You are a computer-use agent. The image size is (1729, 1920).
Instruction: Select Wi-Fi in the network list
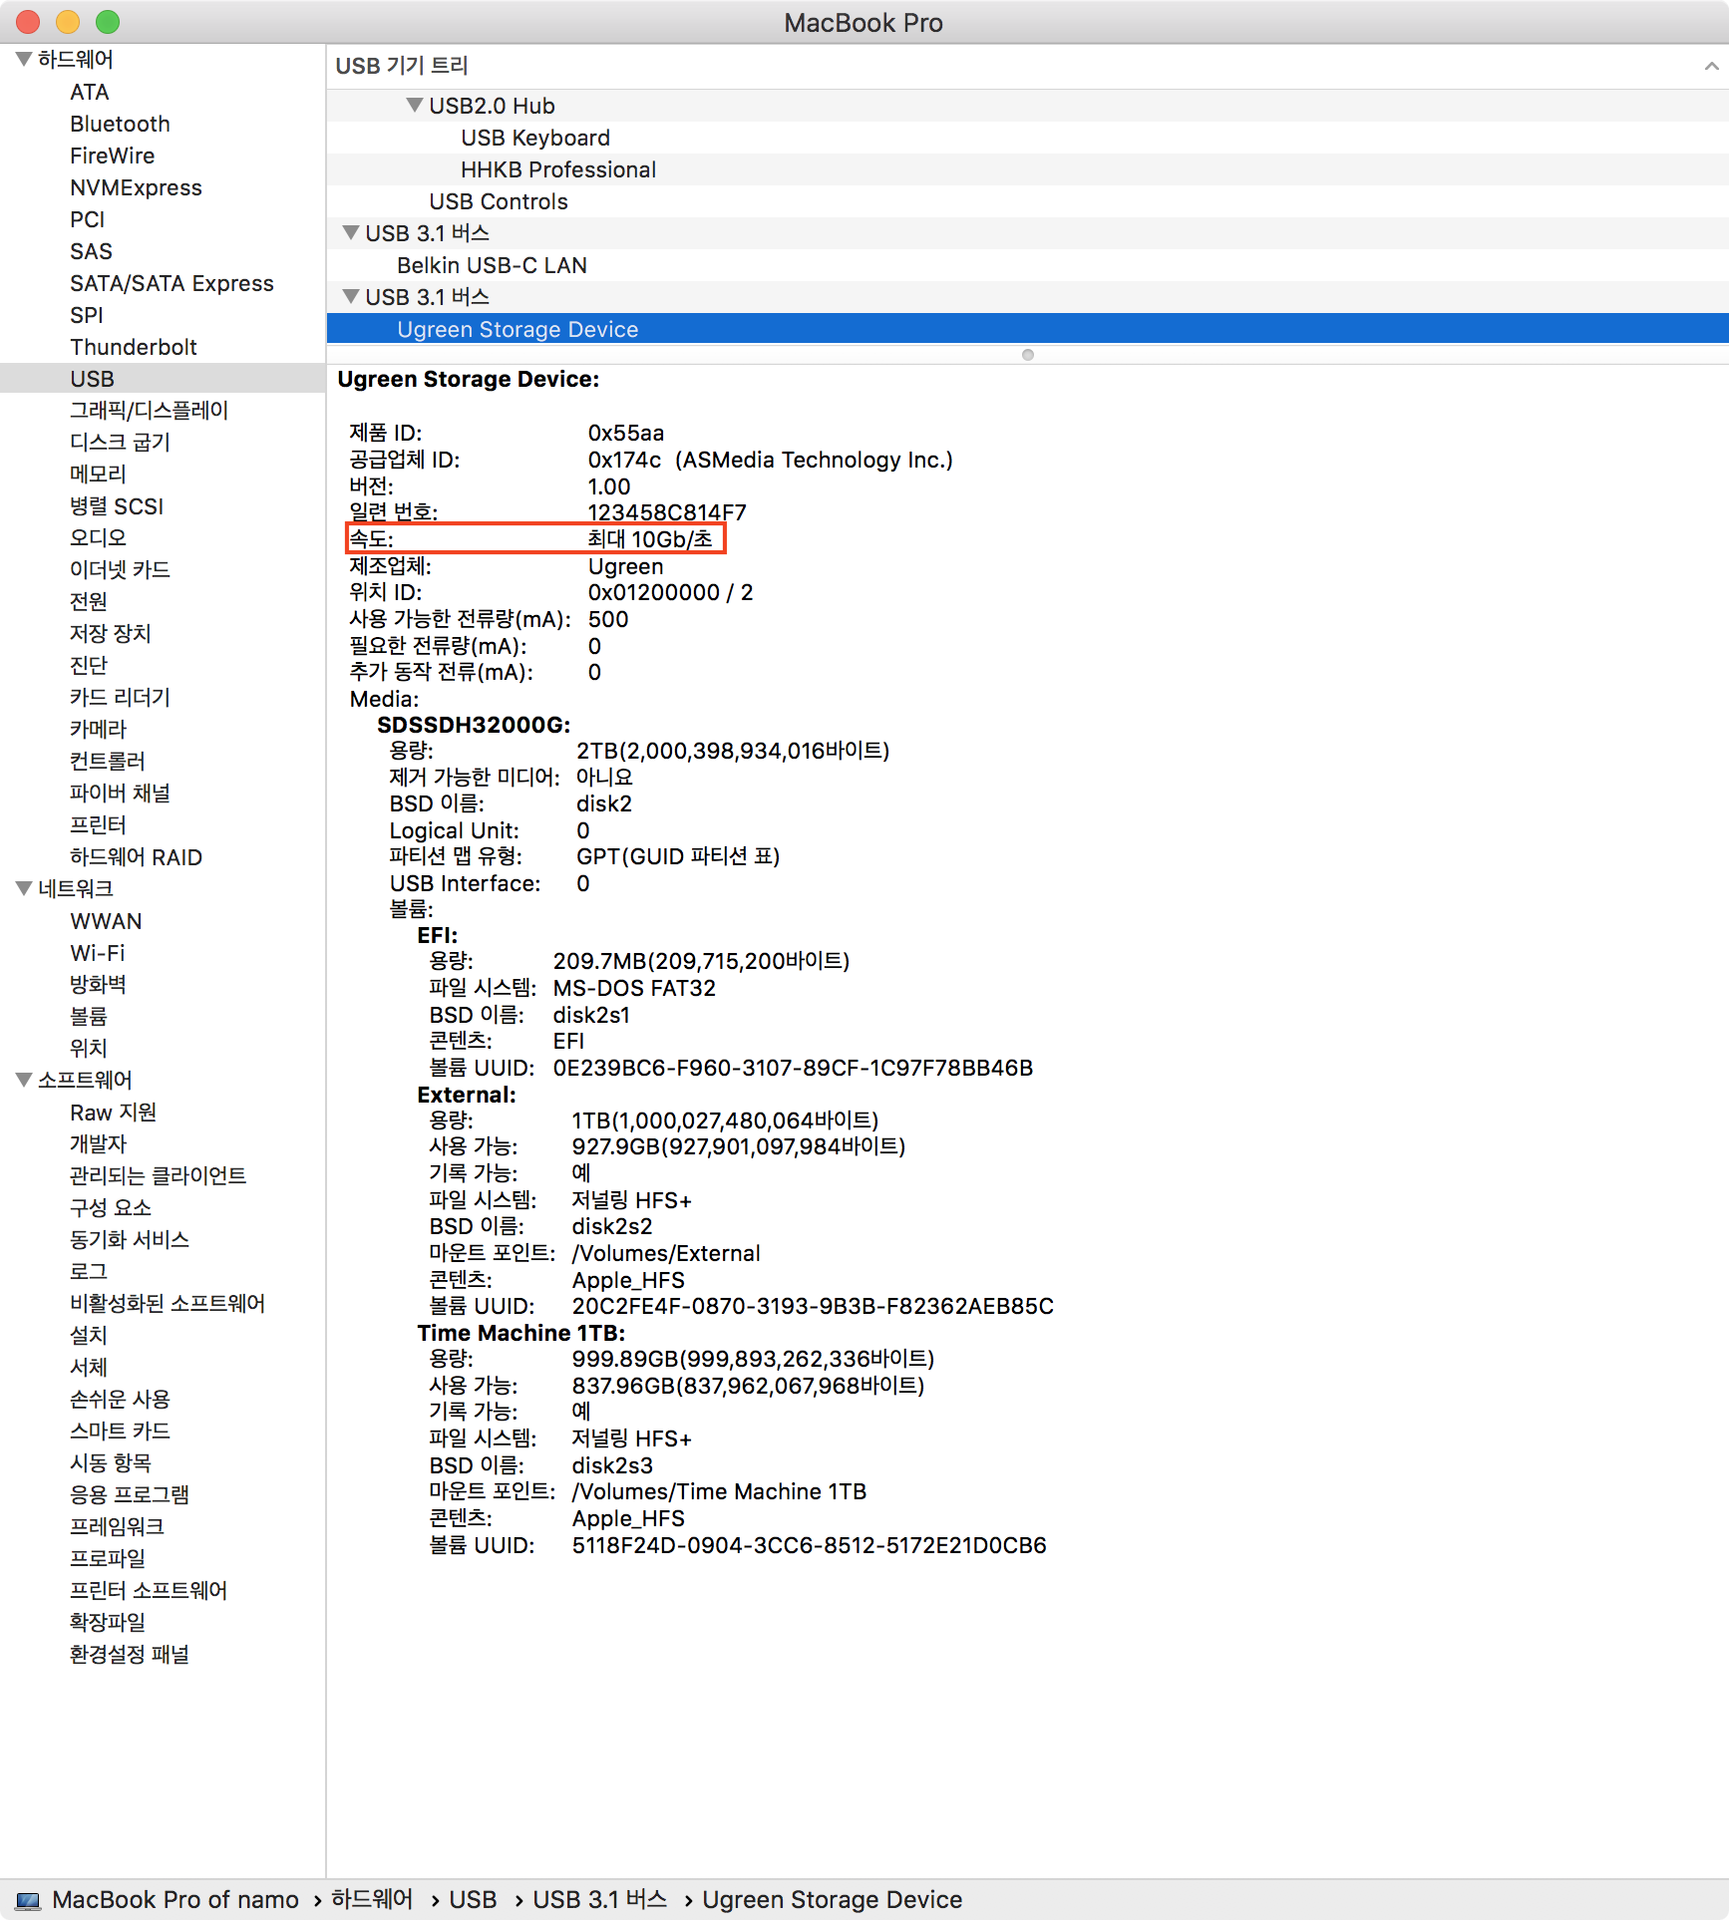98,953
